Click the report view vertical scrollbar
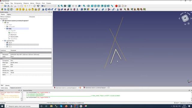Viewport: 192px width, 108px height. 21,96
